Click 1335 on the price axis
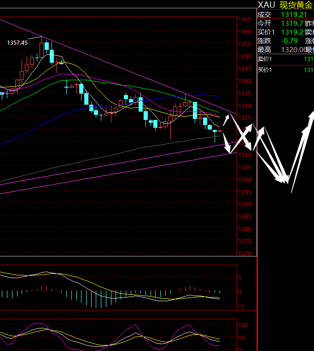This screenshot has width=314, height=351. [245, 93]
